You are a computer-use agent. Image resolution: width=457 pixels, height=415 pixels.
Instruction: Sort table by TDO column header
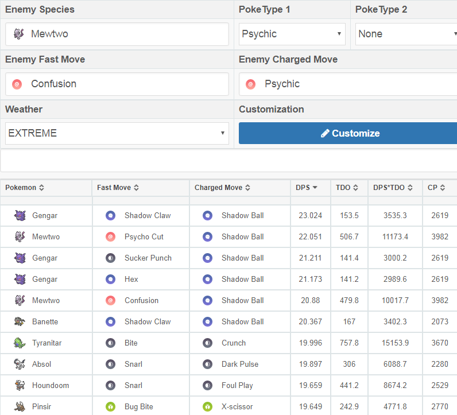347,188
